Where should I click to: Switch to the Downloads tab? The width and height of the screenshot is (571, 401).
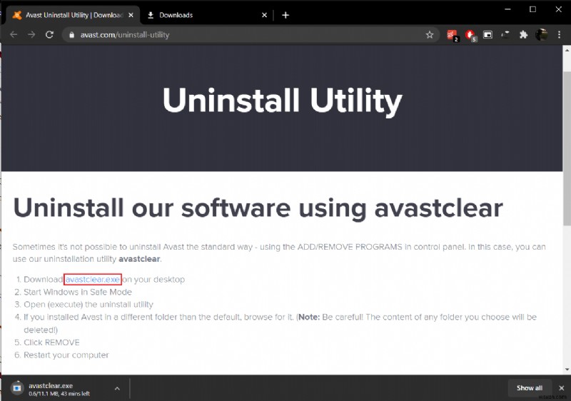[206, 15]
